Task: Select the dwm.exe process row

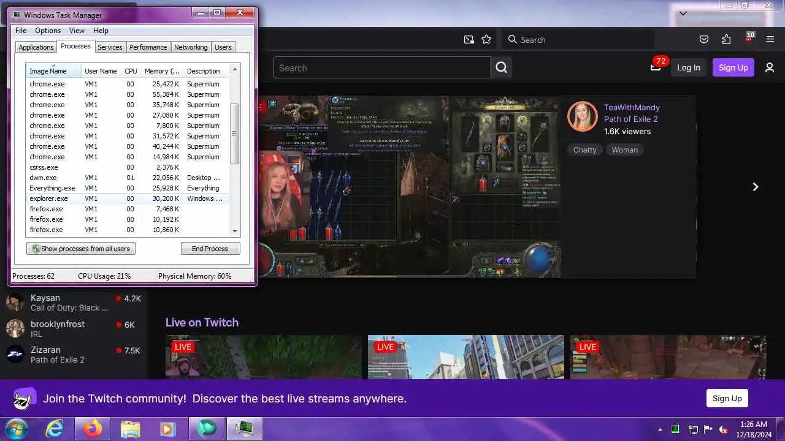Action: 128,178
